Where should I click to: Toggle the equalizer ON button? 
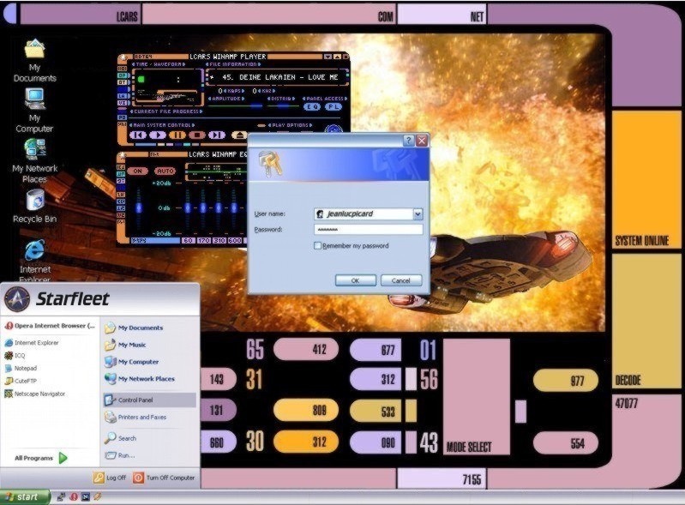137,171
